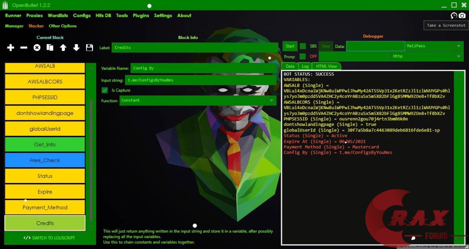The width and height of the screenshot is (469, 249).
Task: Click the debugger output scrollbar
Action: (x=459, y=157)
